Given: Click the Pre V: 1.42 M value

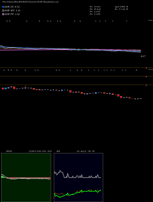Looking at the screenshot, I should 121,9.
